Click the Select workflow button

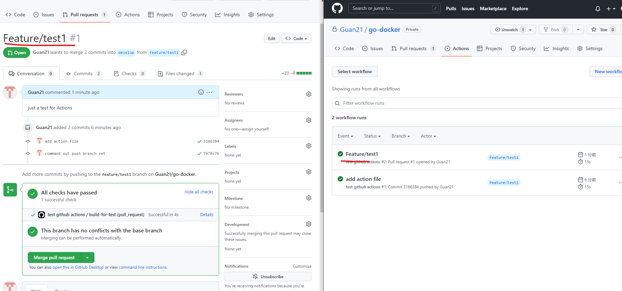point(355,71)
